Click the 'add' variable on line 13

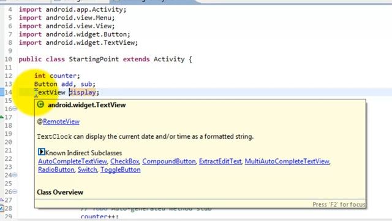pyautogui.click(x=67, y=84)
